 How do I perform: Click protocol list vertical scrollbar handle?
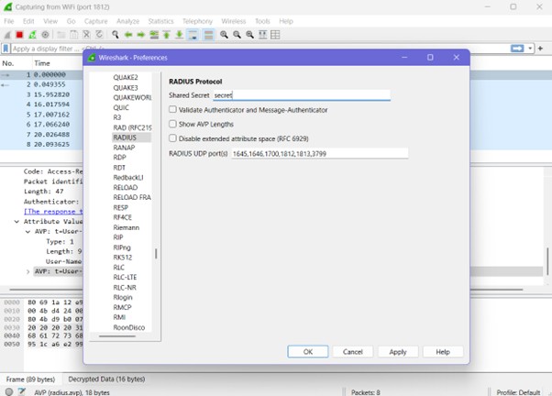[x=156, y=253]
